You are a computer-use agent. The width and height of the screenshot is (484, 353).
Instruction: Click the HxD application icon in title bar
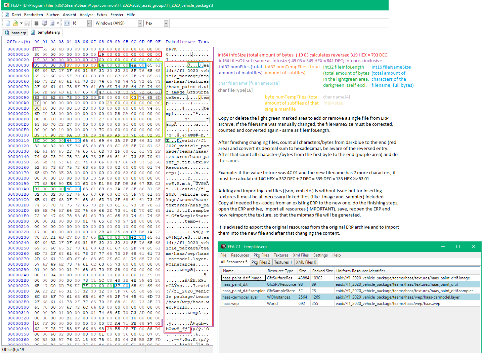tap(6, 5)
